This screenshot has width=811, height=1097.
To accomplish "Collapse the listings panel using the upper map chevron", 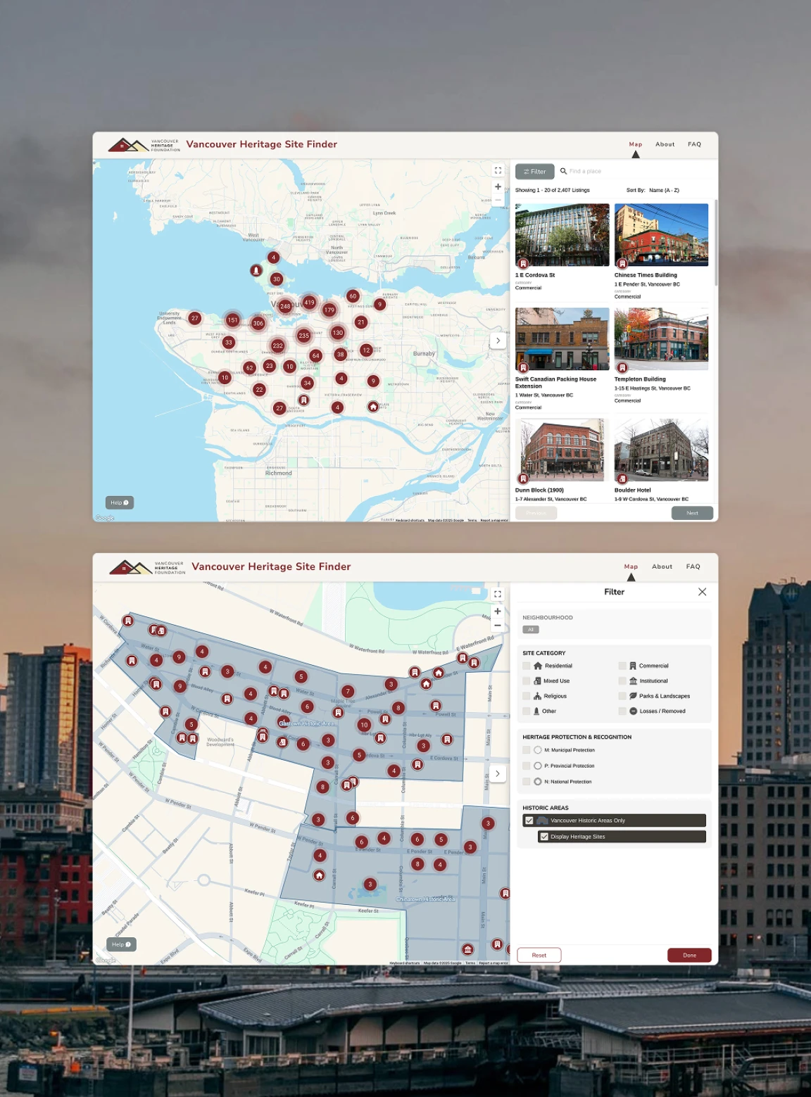I will pyautogui.click(x=498, y=341).
